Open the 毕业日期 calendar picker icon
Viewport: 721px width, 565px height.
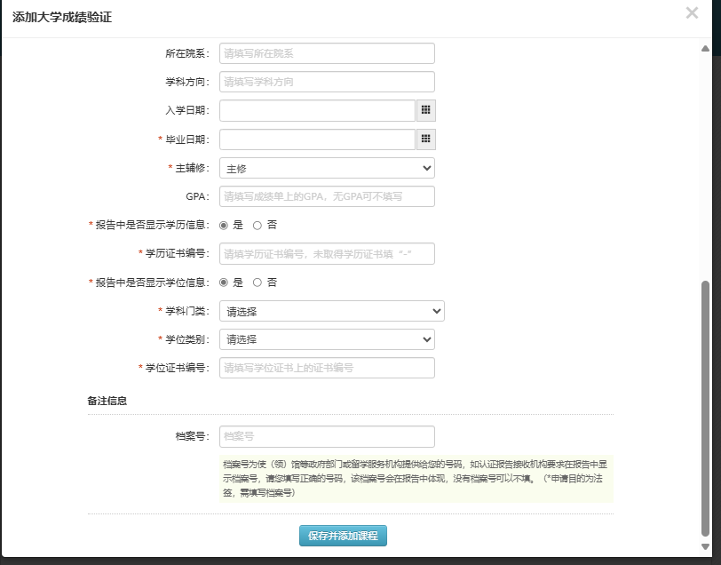tap(425, 139)
